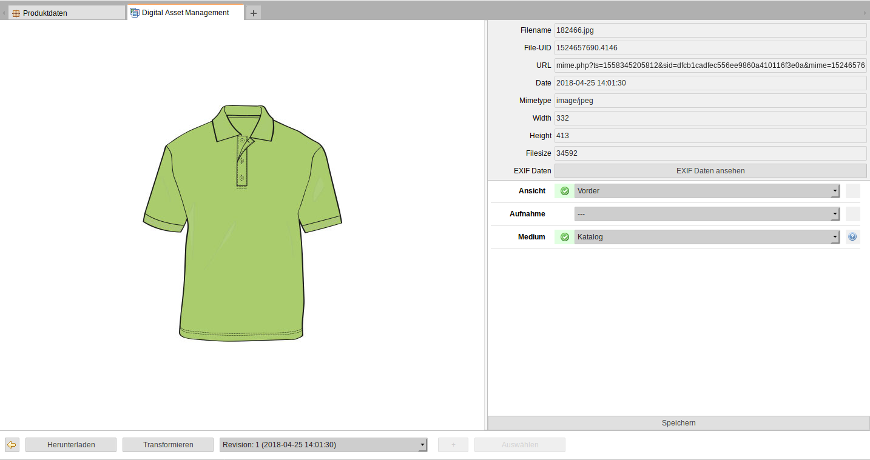Open the Aufnahme dropdown

[707, 214]
